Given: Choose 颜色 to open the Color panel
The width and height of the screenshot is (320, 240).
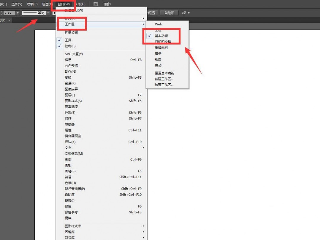Looking at the screenshot, I should tap(68, 206).
